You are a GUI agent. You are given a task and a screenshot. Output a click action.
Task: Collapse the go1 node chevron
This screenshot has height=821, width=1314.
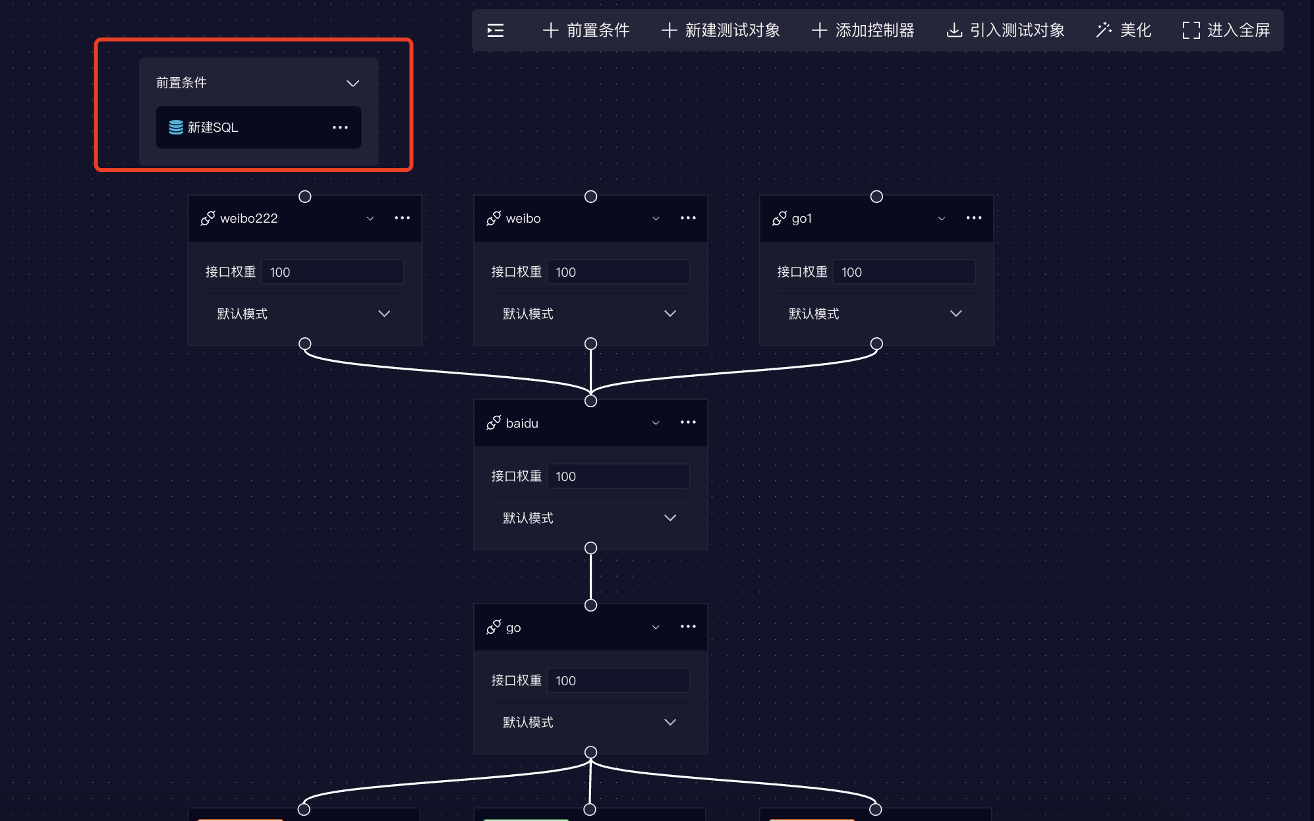942,219
